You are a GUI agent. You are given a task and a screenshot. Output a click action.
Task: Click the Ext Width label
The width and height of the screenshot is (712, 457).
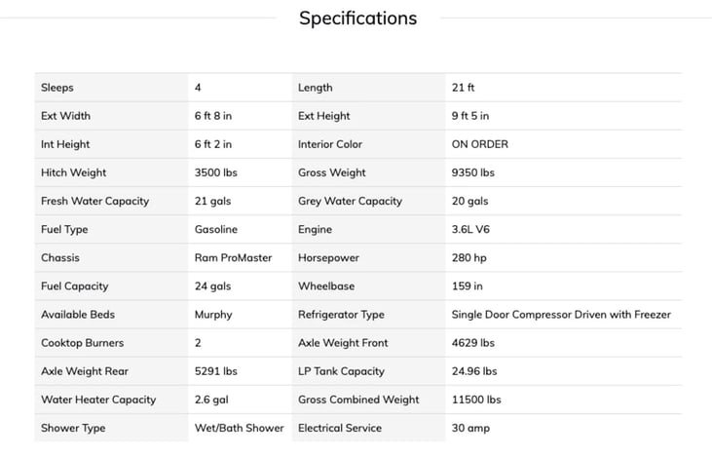(x=65, y=116)
